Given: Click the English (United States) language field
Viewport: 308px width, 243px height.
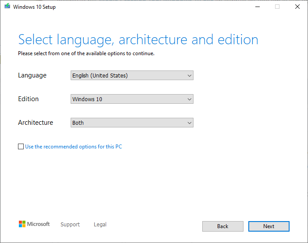Looking at the screenshot, I should [127, 76].
